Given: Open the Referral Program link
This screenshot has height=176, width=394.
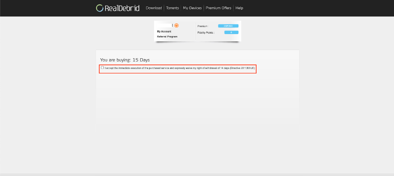Looking at the screenshot, I should pos(167,37).
